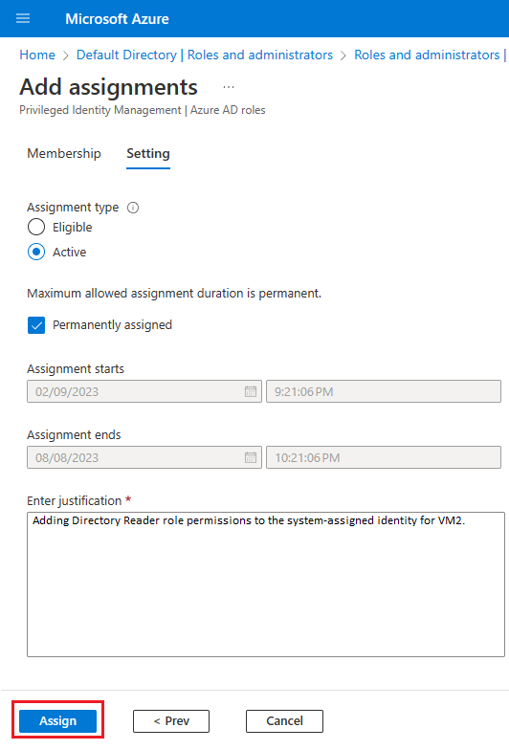The width and height of the screenshot is (509, 750).
Task: Go back with the Prev button
Action: pyautogui.click(x=171, y=721)
